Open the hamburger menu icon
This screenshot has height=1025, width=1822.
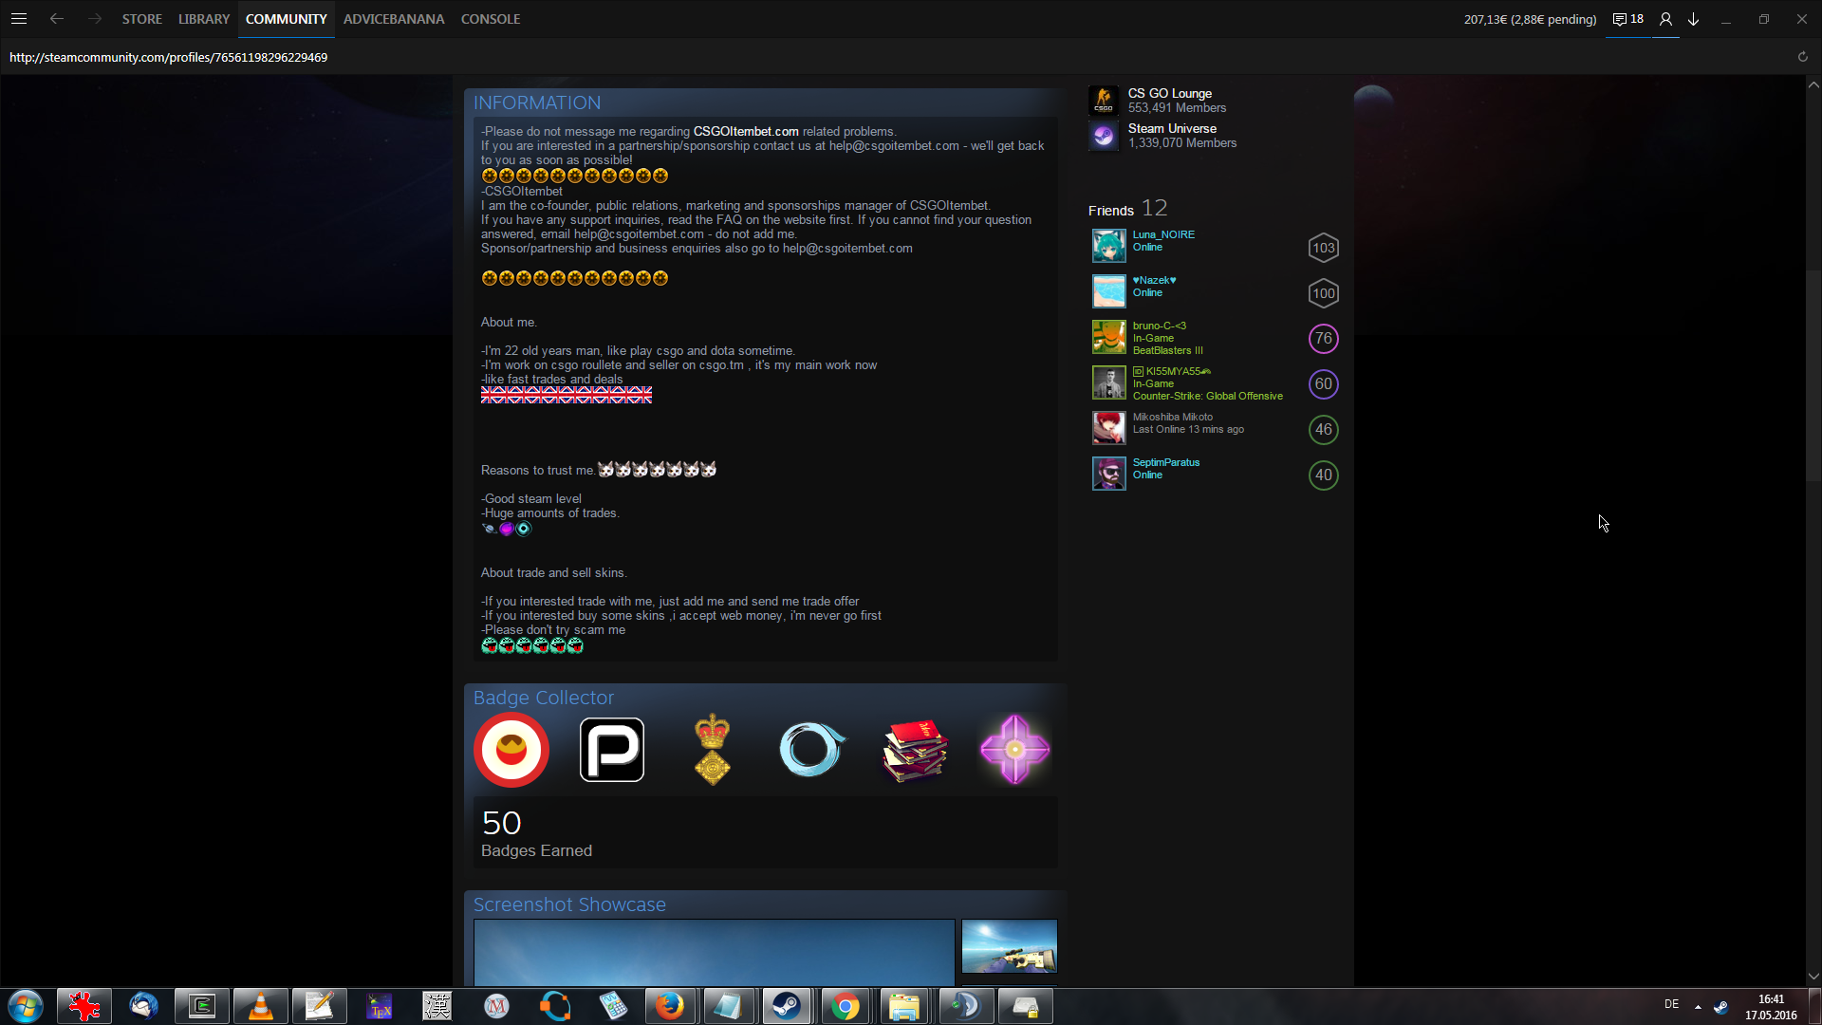[x=18, y=19]
